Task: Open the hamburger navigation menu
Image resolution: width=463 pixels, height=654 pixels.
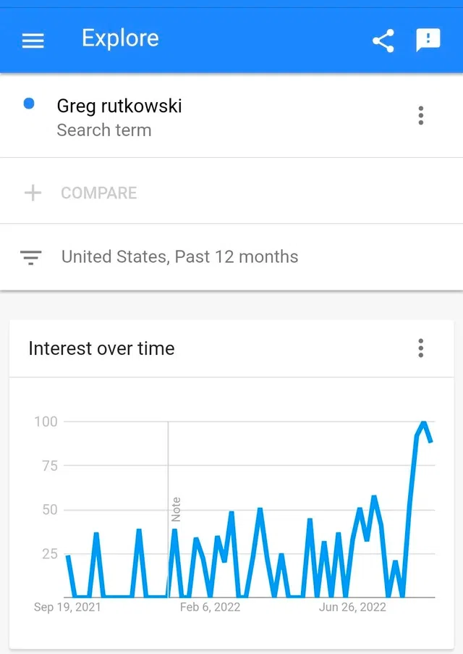Action: pyautogui.click(x=33, y=41)
